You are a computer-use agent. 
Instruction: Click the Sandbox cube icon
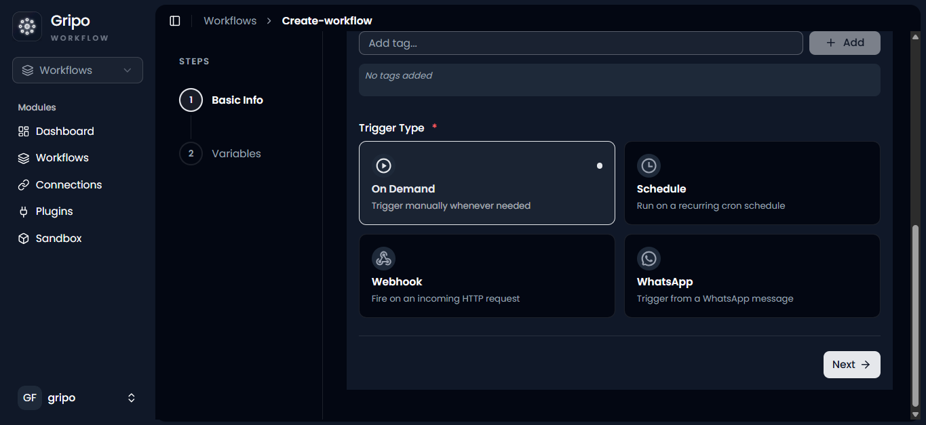click(24, 239)
